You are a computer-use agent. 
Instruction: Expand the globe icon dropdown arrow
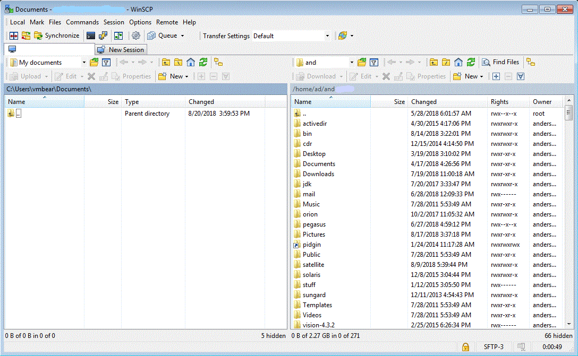click(x=352, y=36)
